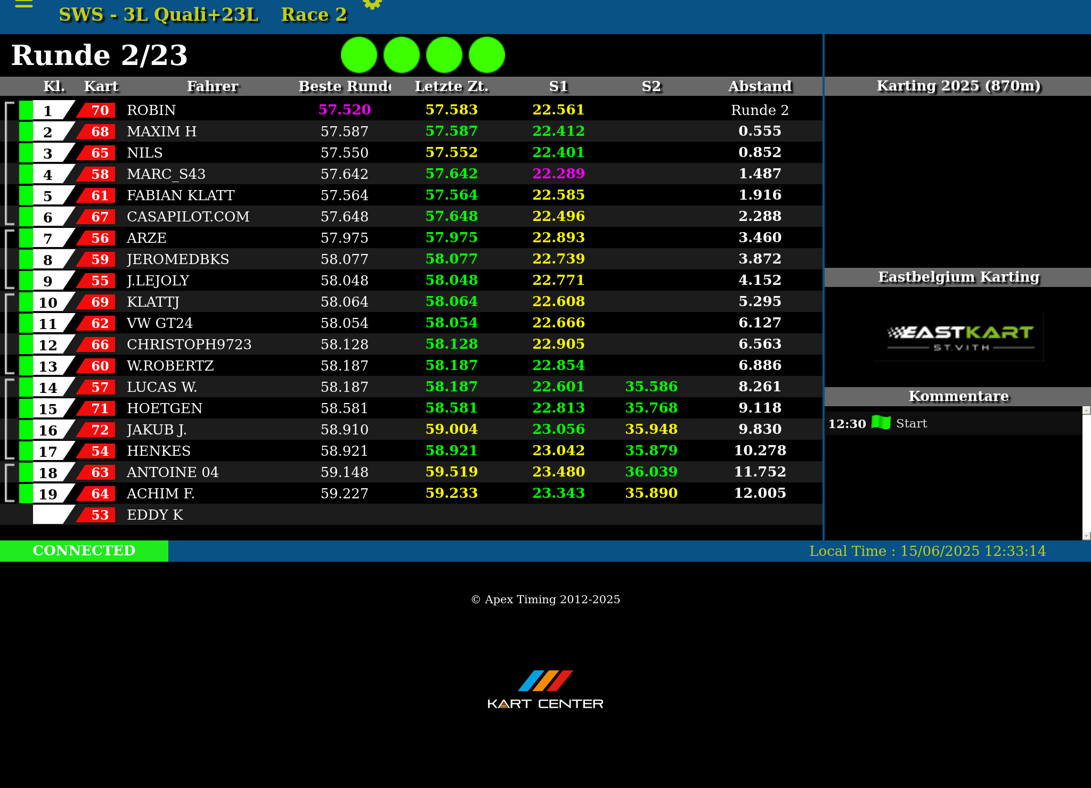Click red kart number 70 badge
Image resolution: width=1091 pixels, height=788 pixels.
click(99, 110)
